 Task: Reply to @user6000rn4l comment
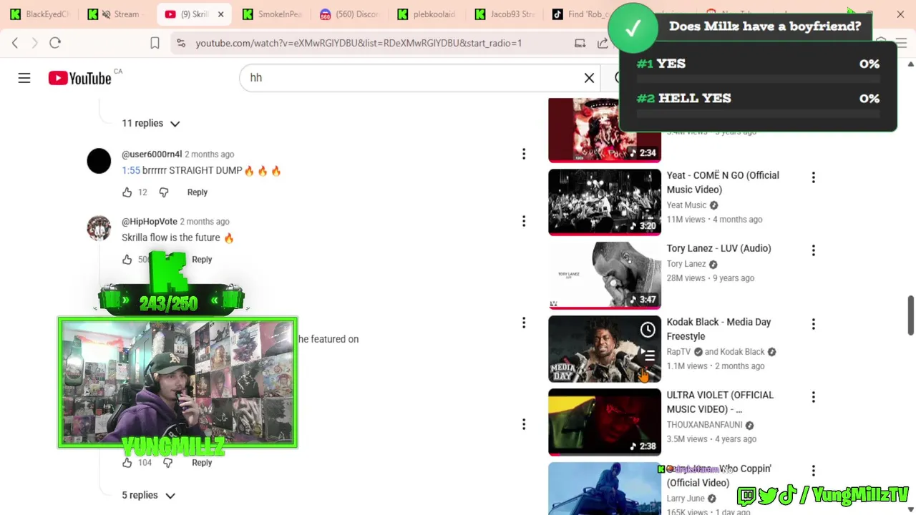pos(198,192)
